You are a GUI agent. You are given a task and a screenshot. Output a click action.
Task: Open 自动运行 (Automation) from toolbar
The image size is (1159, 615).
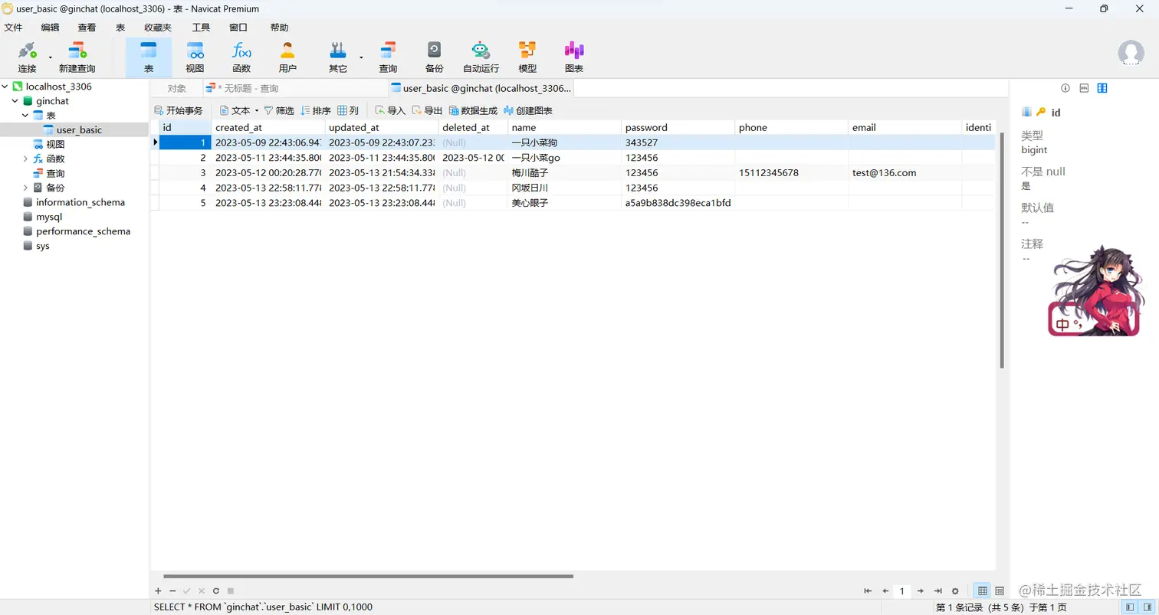pyautogui.click(x=481, y=57)
